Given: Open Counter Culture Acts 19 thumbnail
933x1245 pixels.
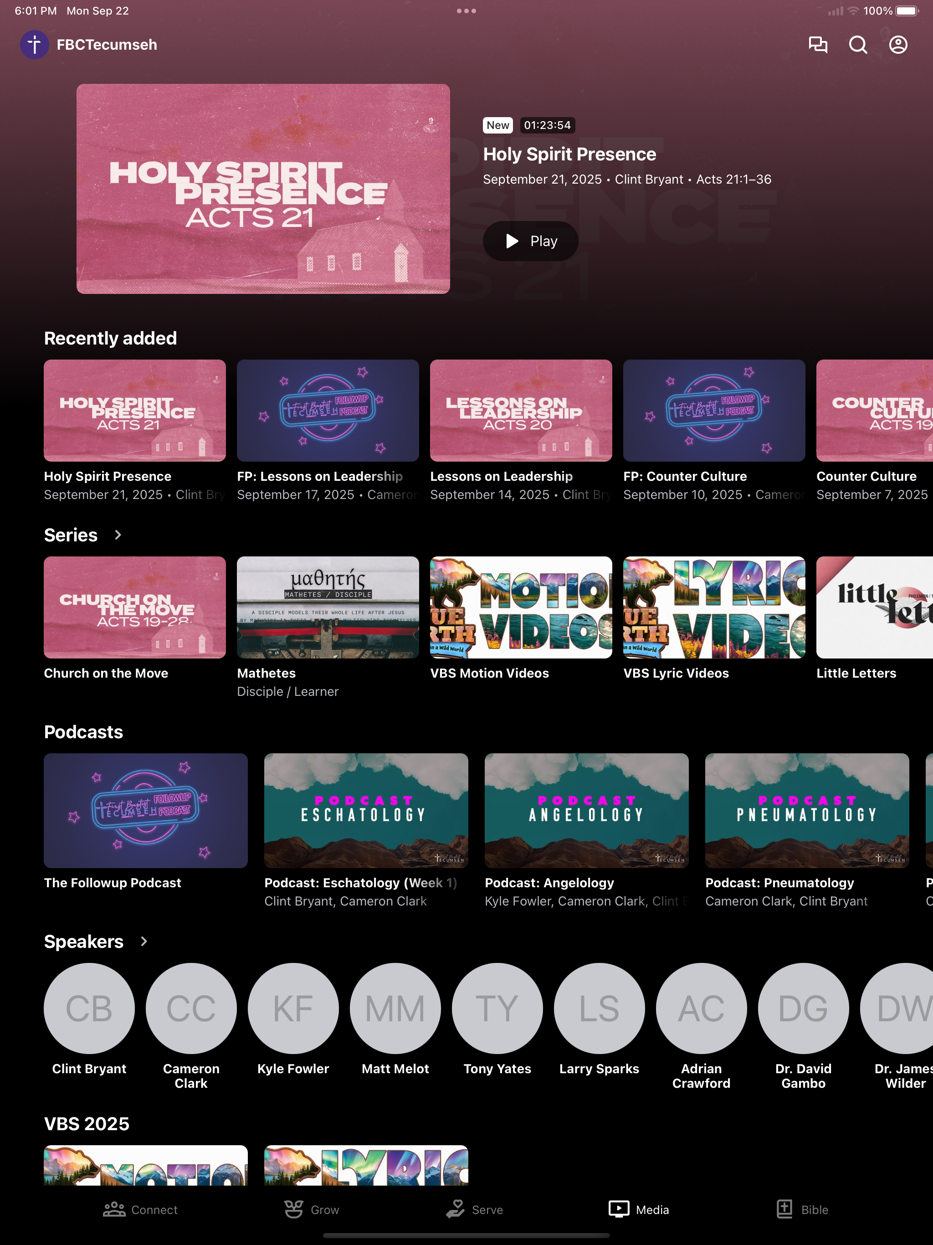Looking at the screenshot, I should pyautogui.click(x=875, y=410).
